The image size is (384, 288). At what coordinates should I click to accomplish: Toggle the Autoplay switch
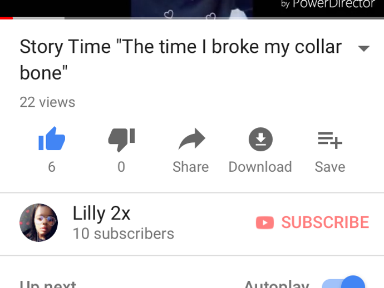pyautogui.click(x=343, y=282)
